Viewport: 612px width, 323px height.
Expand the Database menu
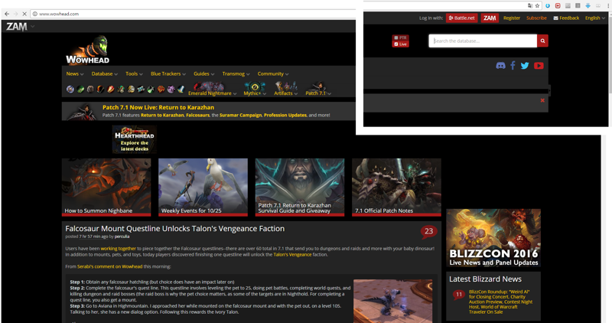pos(104,73)
